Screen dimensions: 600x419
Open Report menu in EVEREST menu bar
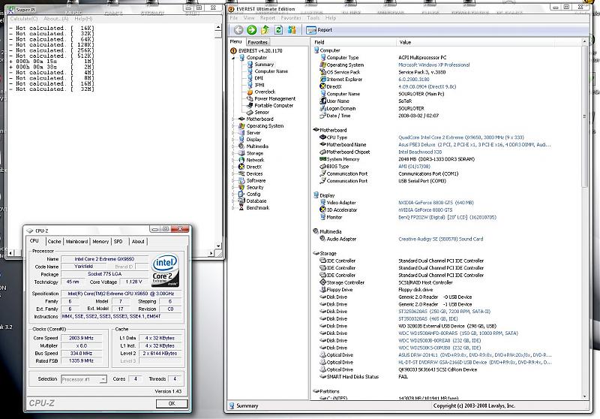(x=268, y=18)
